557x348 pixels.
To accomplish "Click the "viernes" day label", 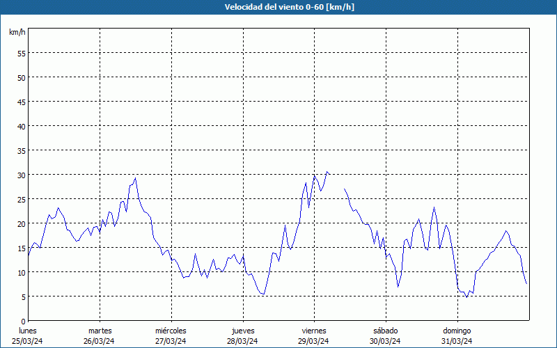I will pos(314,331).
